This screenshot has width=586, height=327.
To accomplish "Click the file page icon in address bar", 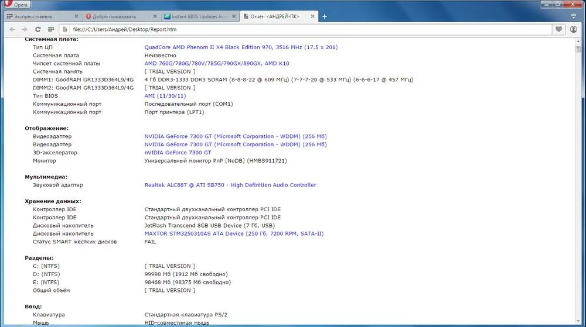I will (65, 29).
